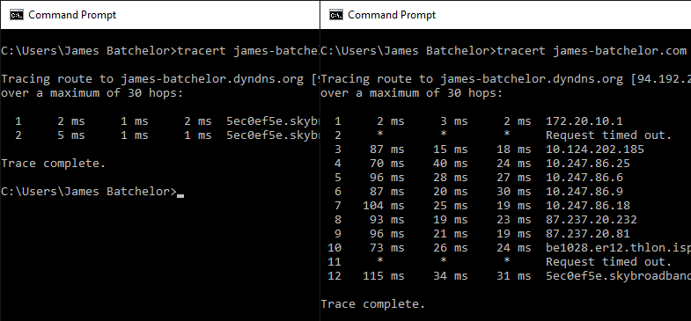Click IP address 87.237.20.232
This screenshot has width=691, height=321.
tap(592, 220)
